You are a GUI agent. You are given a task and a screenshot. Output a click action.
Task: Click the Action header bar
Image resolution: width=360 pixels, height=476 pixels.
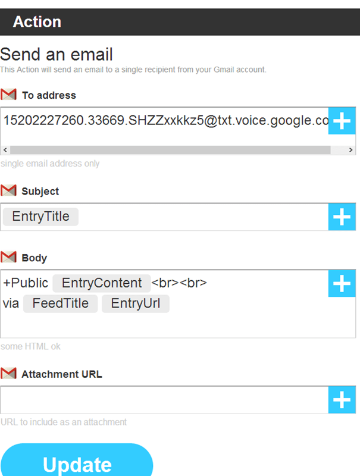pos(180,22)
